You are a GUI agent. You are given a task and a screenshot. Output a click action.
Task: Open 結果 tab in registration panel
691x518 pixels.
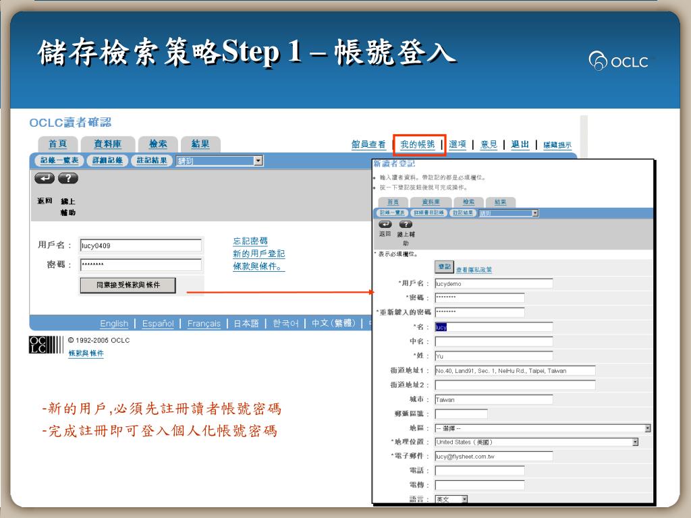[500, 202]
